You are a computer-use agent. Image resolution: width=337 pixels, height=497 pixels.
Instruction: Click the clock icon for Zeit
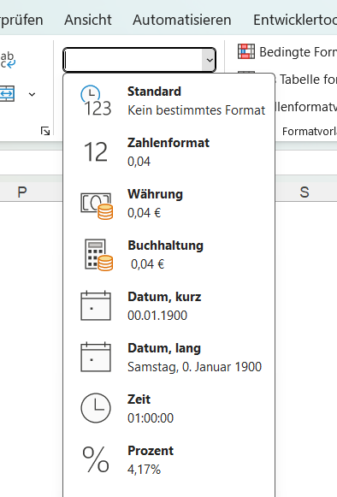click(96, 408)
